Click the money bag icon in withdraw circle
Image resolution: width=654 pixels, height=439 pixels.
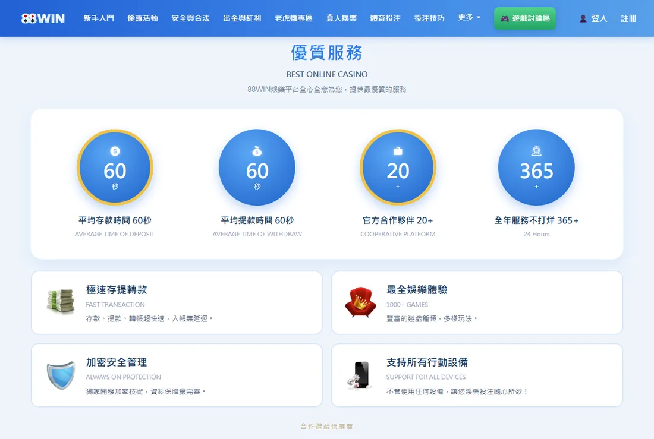pyautogui.click(x=257, y=151)
